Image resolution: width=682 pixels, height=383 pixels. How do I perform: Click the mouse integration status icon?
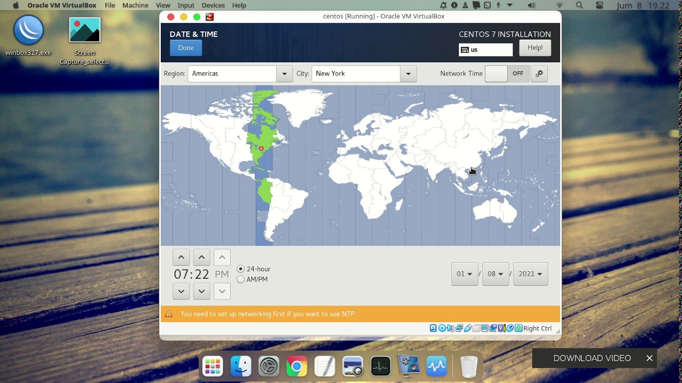pyautogui.click(x=510, y=328)
